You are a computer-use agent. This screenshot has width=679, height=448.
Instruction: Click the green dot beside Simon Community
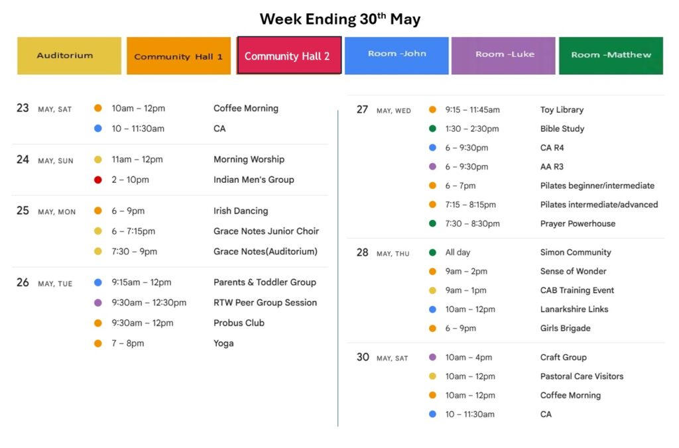[432, 252]
